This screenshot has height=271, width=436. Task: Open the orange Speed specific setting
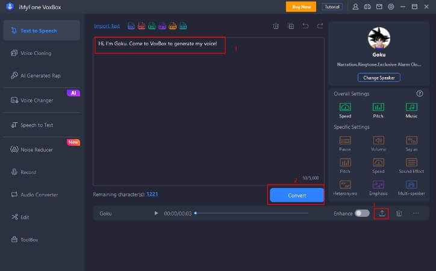378,166
